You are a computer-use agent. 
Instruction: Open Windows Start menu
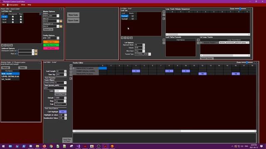pos(3,146)
